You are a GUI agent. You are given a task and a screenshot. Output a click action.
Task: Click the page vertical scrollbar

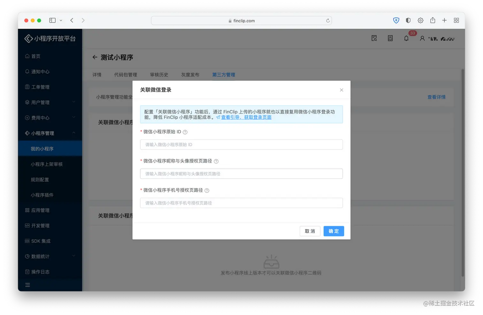[x=463, y=173]
